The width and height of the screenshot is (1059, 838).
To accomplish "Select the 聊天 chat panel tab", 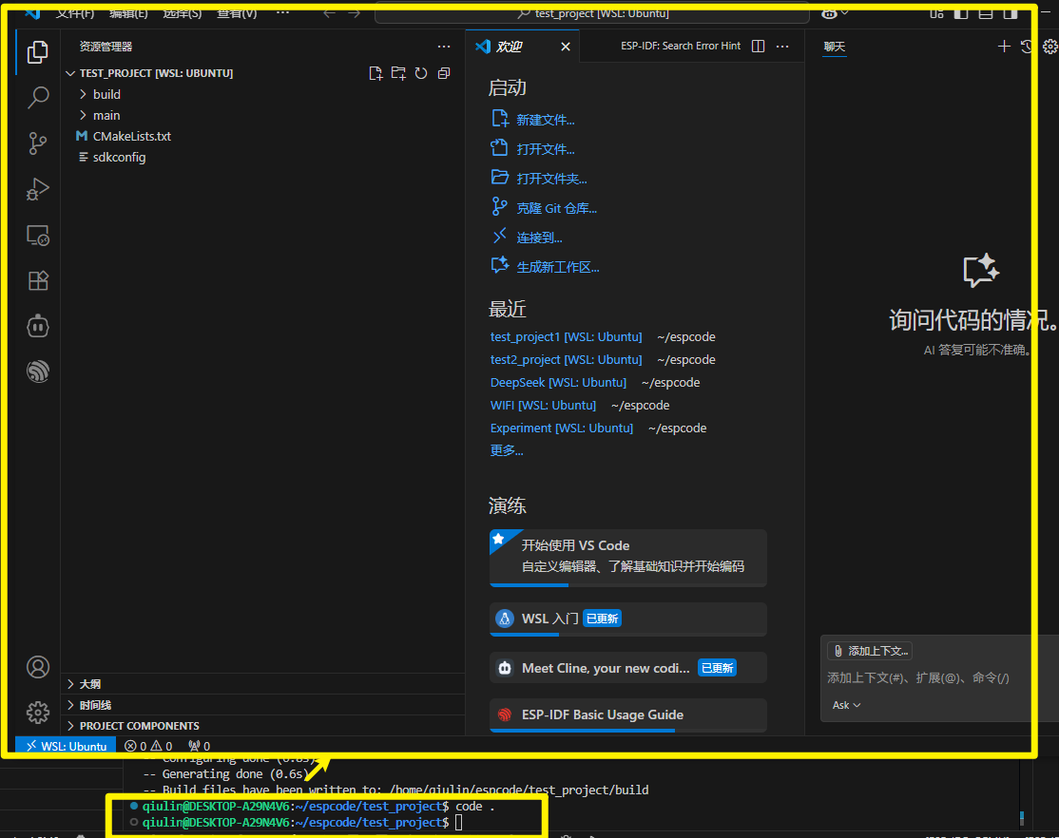I will pos(834,47).
